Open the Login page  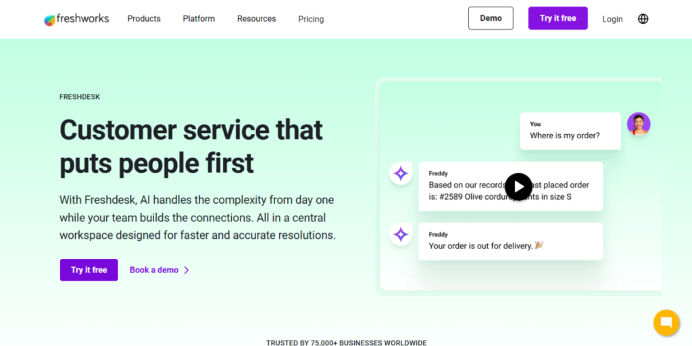[612, 19]
